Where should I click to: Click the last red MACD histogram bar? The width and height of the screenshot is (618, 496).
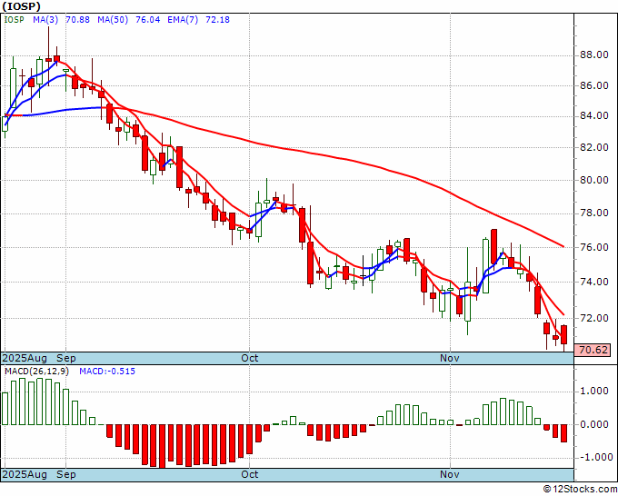coord(564,433)
